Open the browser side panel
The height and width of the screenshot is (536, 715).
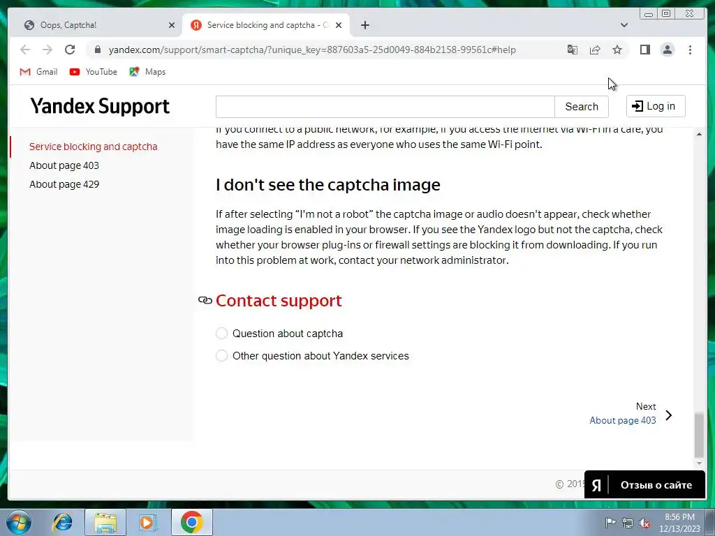tap(644, 50)
